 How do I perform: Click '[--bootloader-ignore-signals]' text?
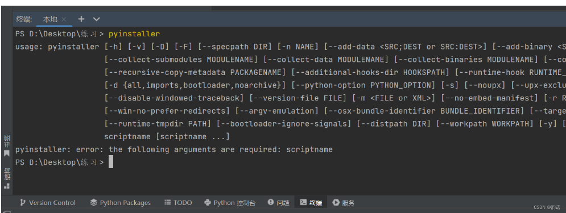click(284, 124)
